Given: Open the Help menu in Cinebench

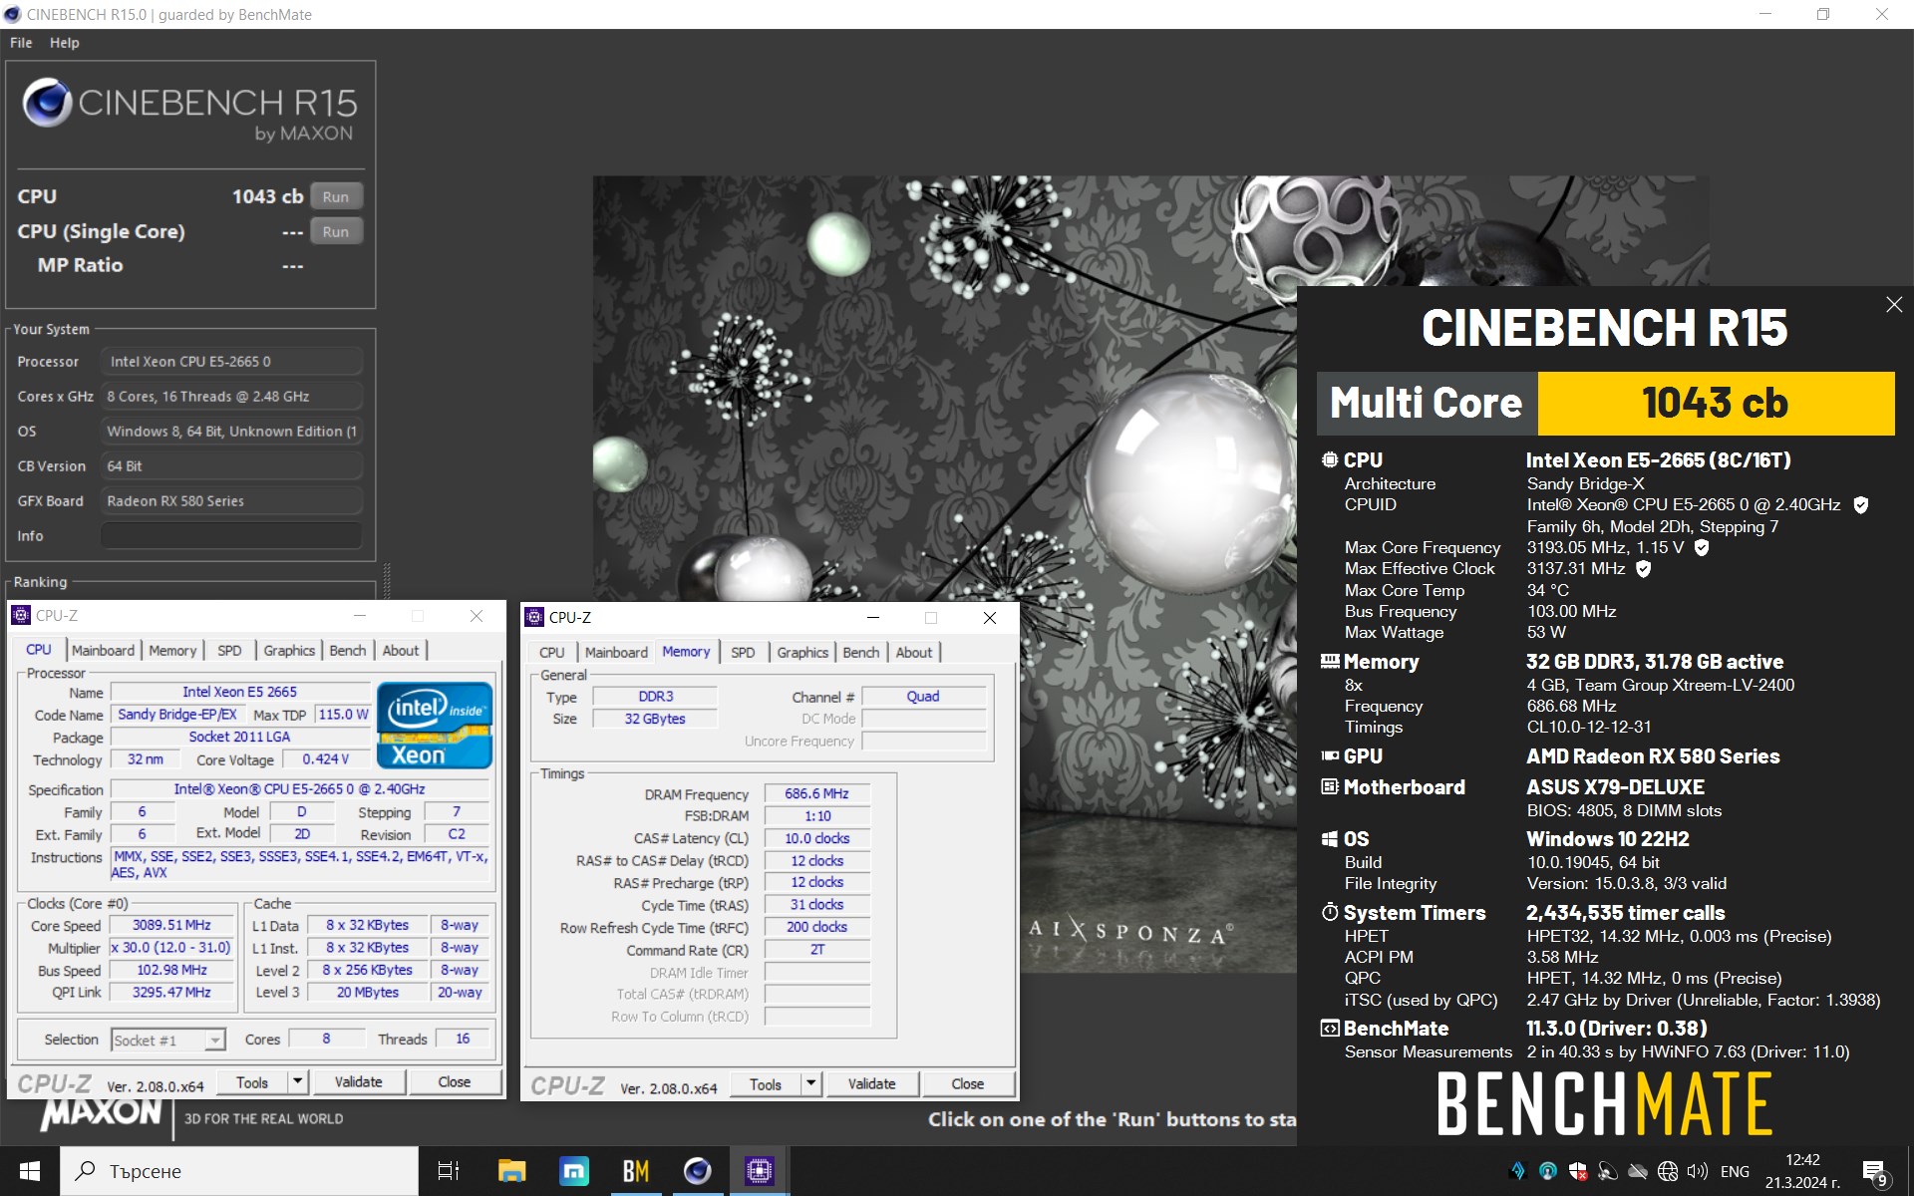Looking at the screenshot, I should pos(65,43).
